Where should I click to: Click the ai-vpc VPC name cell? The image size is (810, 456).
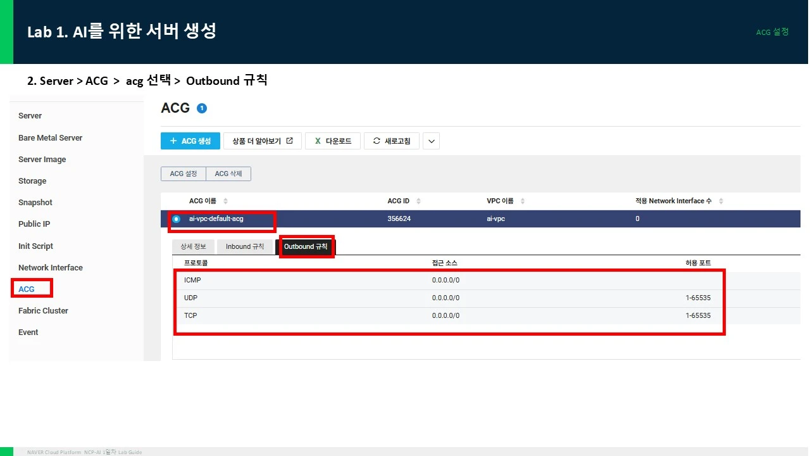pyautogui.click(x=495, y=218)
